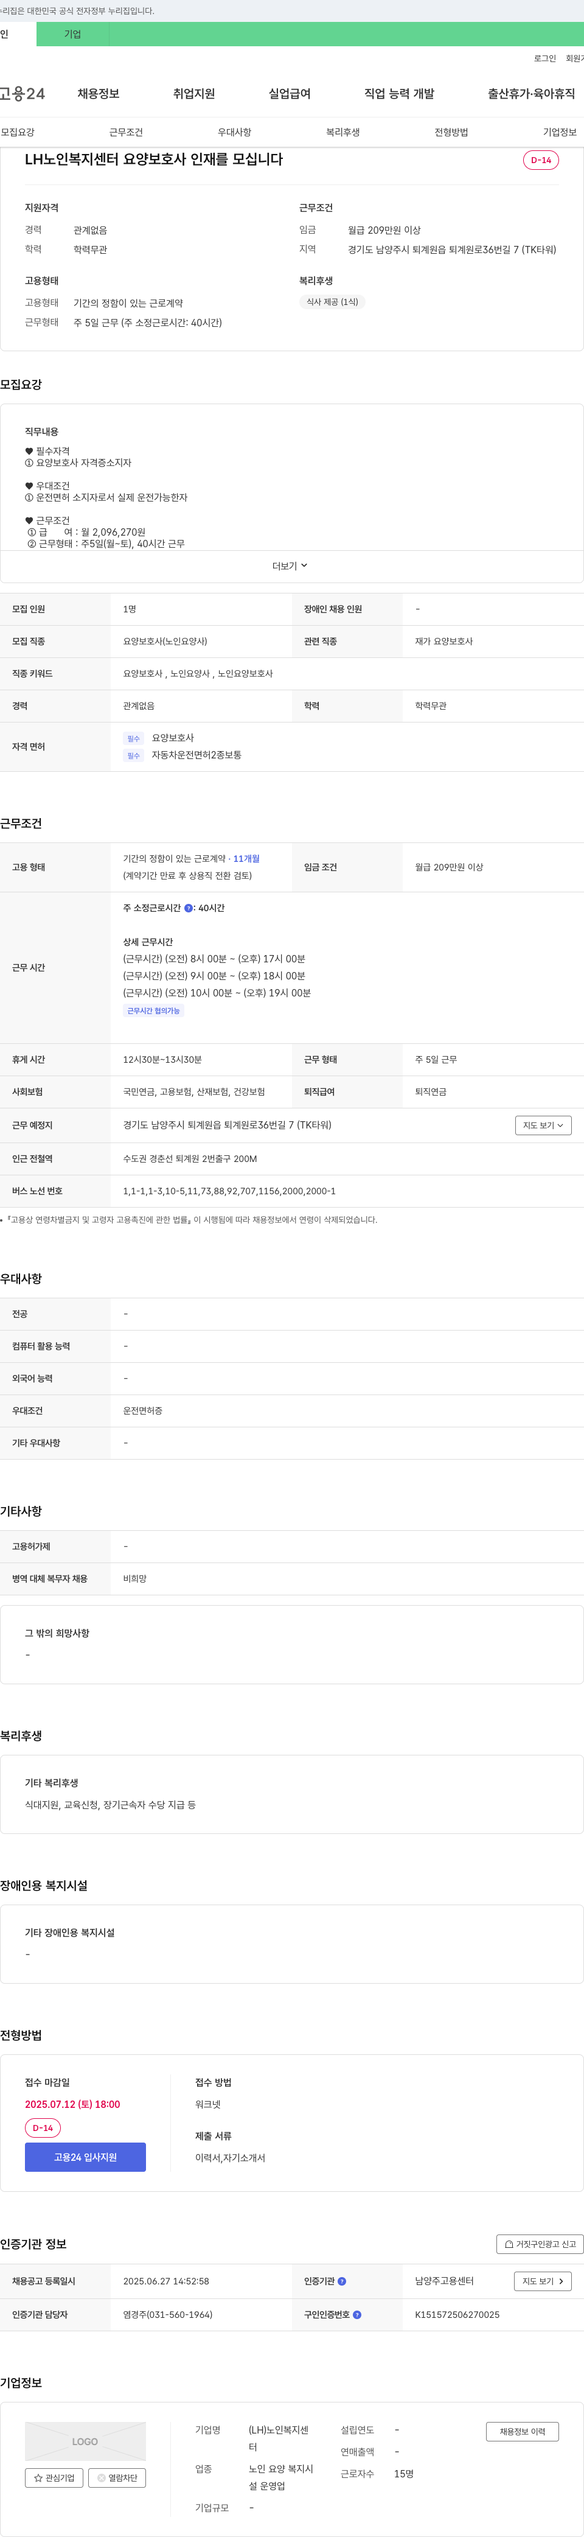The width and height of the screenshot is (584, 2537).
Task: Click 필수 자동차운전면허2종보통 license entry
Action: [182, 755]
